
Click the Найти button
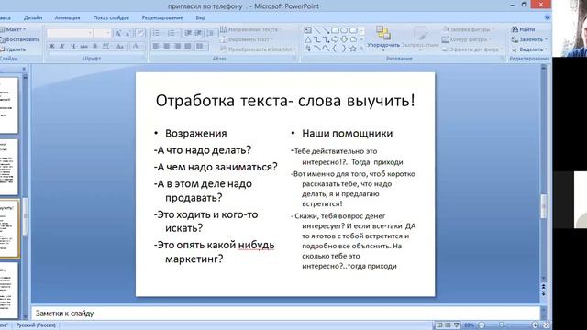(x=524, y=29)
